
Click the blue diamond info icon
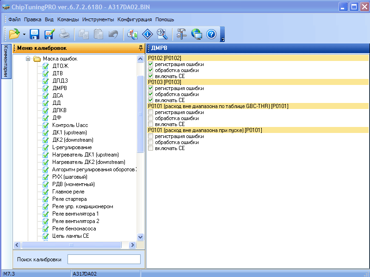[x=147, y=34]
